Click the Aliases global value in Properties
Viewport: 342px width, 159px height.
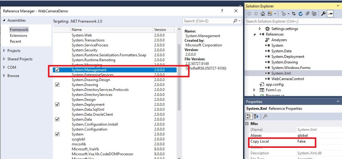point(302,135)
